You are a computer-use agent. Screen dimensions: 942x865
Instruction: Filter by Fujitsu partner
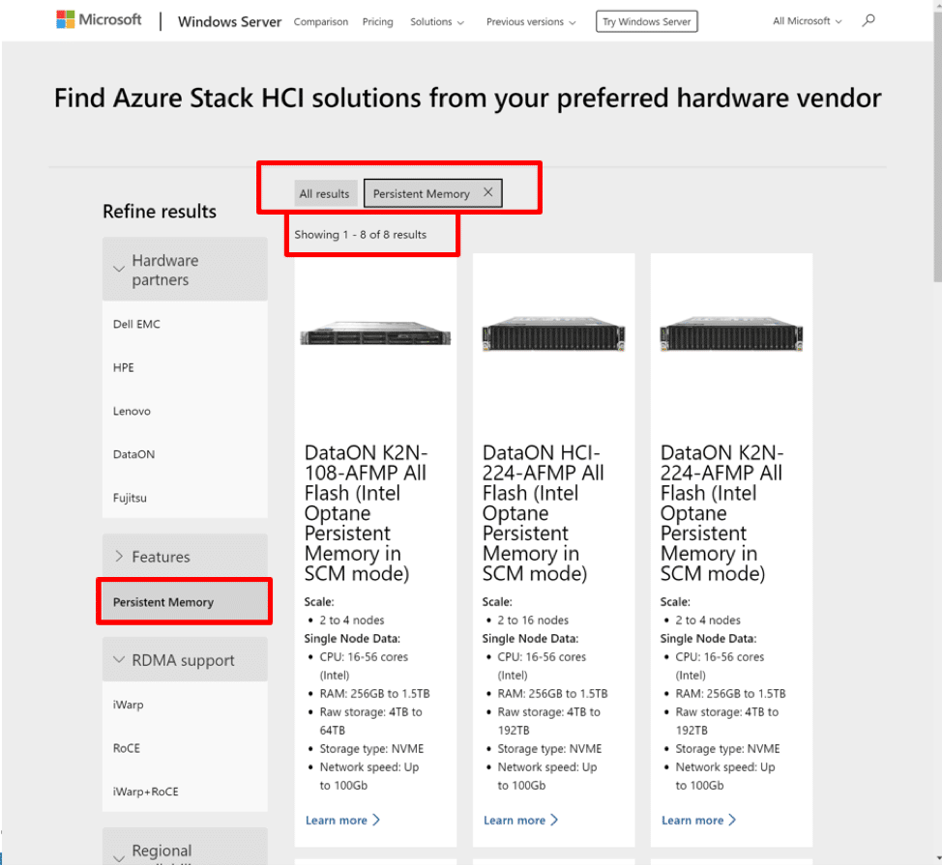coord(185,498)
